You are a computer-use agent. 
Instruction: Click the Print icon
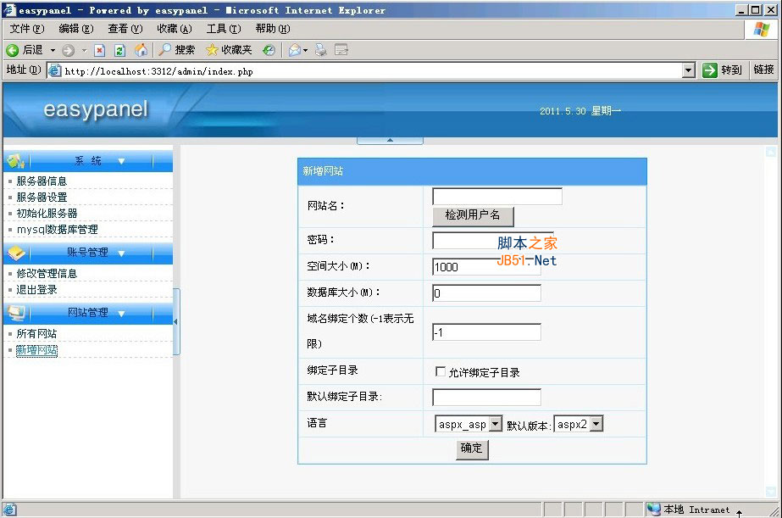click(319, 49)
